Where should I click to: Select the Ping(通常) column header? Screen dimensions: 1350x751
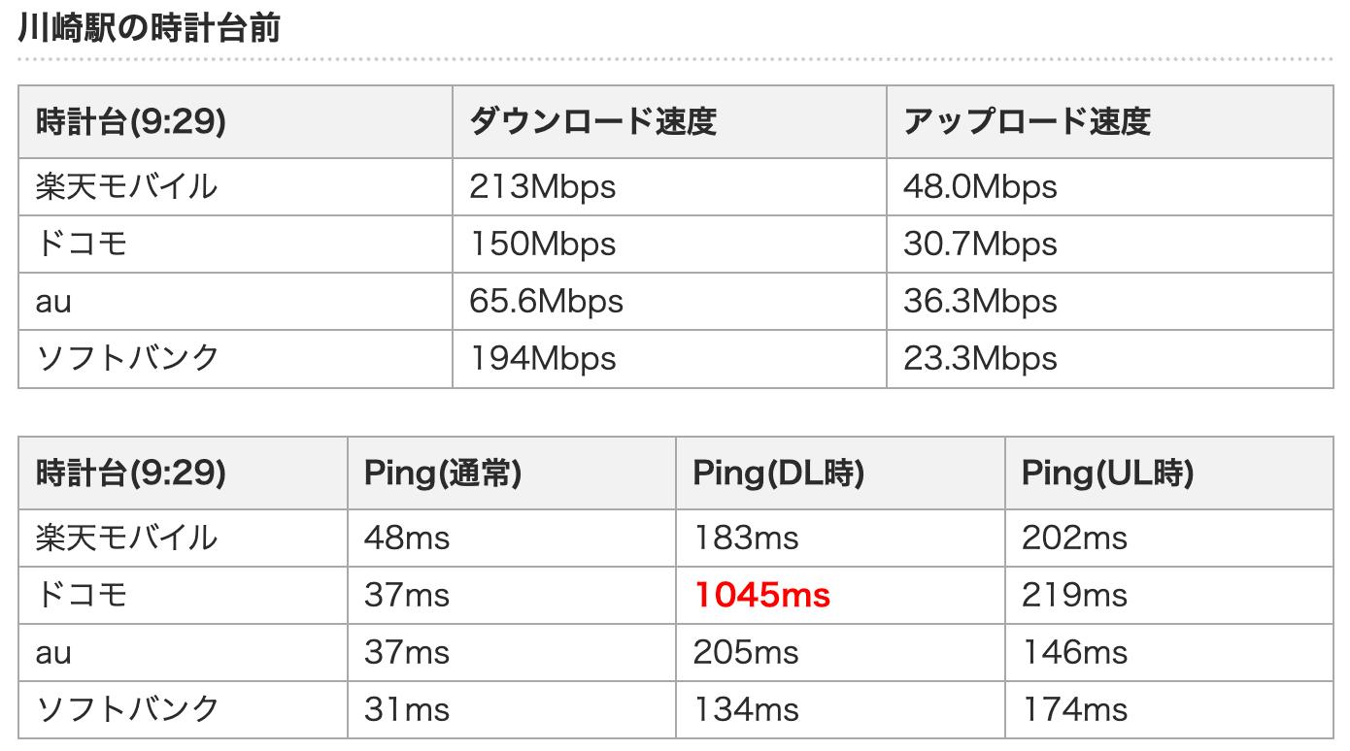click(443, 473)
